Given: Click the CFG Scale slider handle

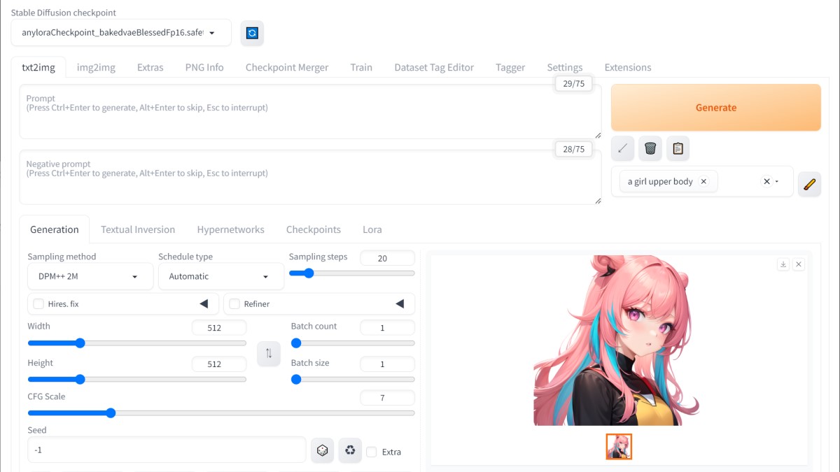Looking at the screenshot, I should point(111,413).
